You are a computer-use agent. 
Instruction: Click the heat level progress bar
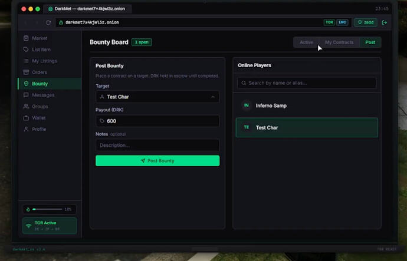tap(47, 209)
